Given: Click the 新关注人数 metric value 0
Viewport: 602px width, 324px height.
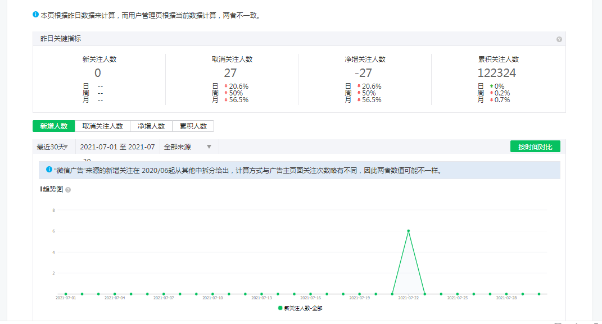Looking at the screenshot, I should 98,73.
